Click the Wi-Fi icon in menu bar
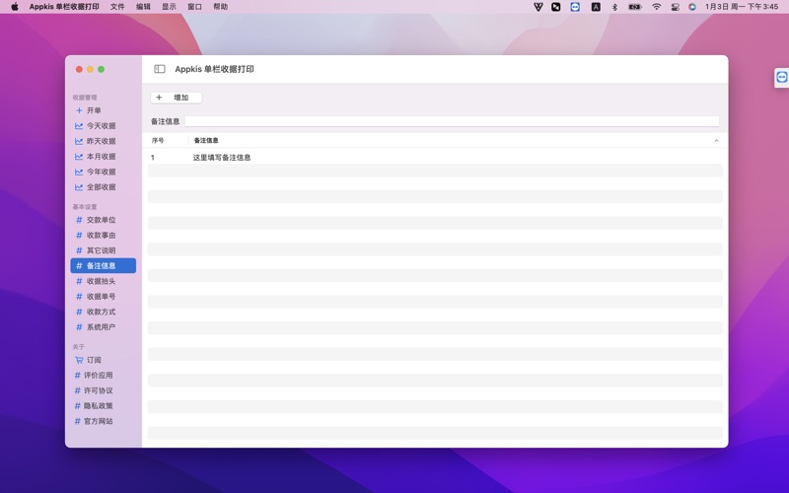Screen dimensions: 789x493 click(656, 7)
